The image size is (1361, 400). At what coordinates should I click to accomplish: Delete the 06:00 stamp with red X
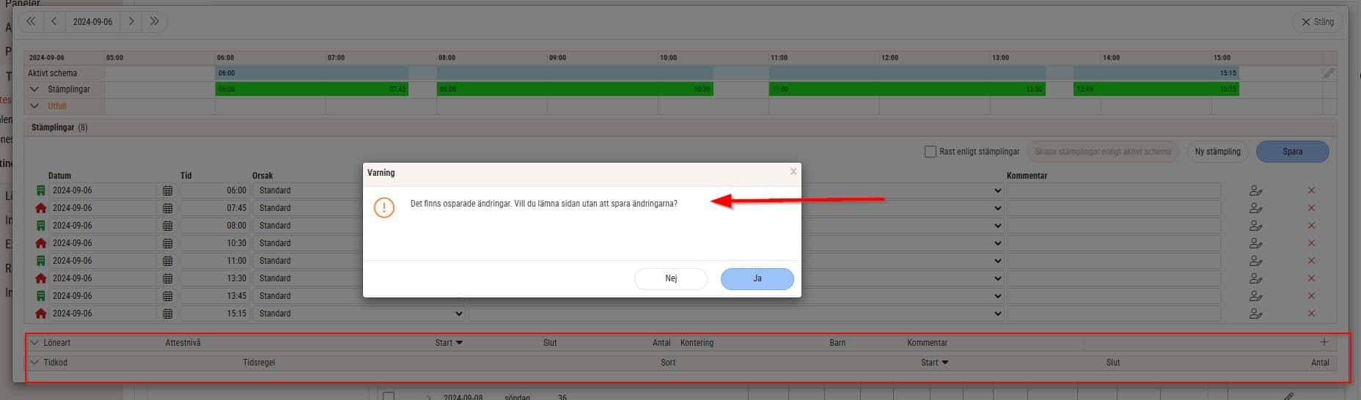coord(1311,190)
